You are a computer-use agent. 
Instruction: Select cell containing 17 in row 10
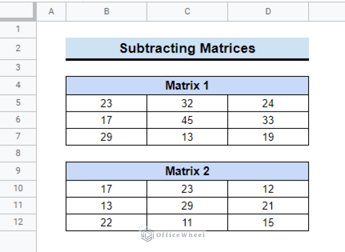(106, 189)
